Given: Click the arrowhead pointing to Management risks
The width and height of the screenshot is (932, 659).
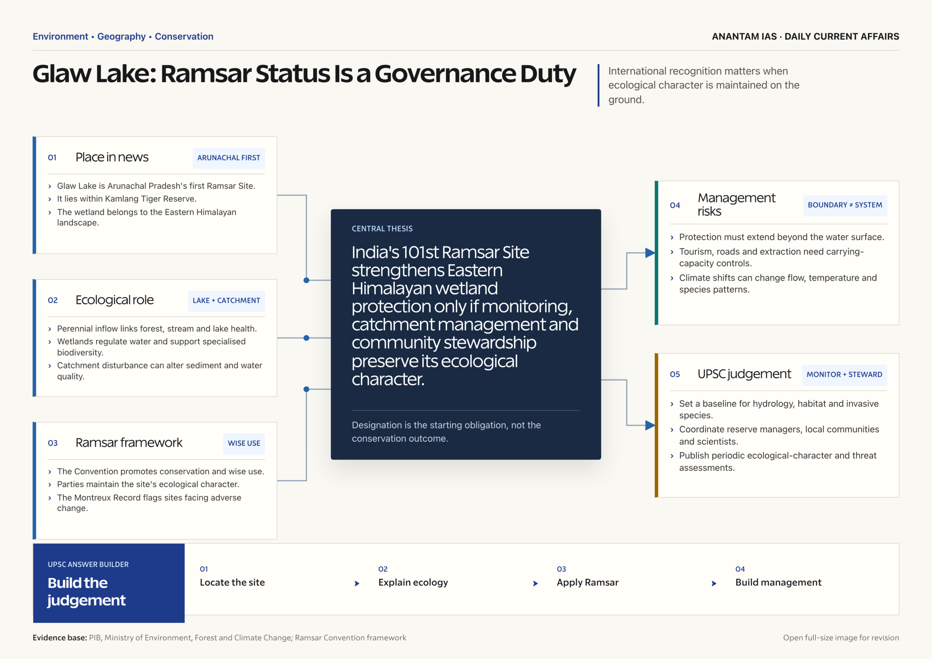Looking at the screenshot, I should [650, 253].
